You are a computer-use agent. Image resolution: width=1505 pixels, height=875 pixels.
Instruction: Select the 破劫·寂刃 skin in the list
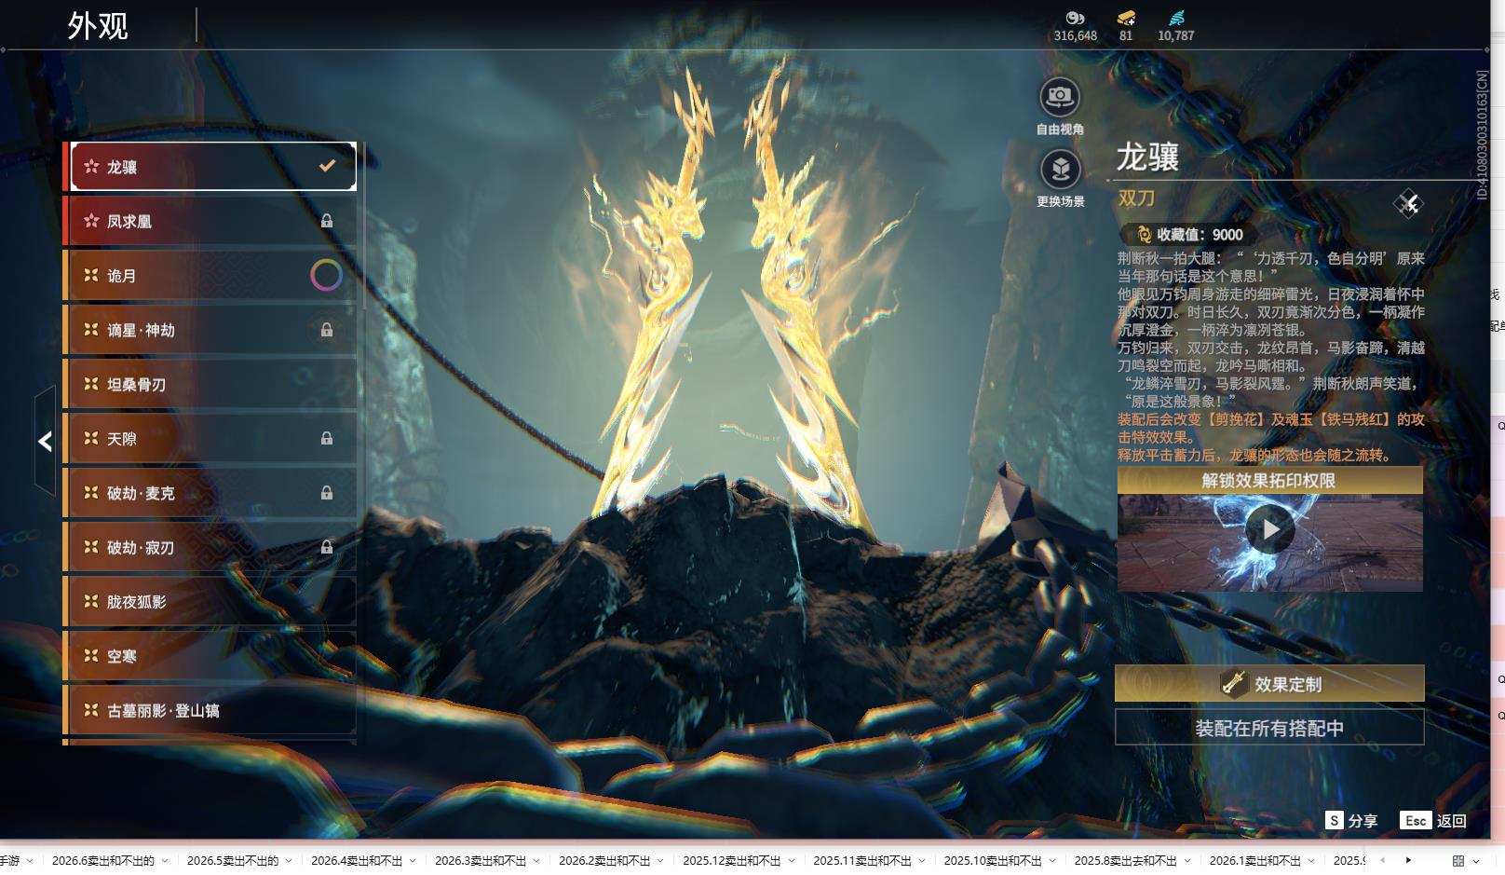pyautogui.click(x=211, y=547)
